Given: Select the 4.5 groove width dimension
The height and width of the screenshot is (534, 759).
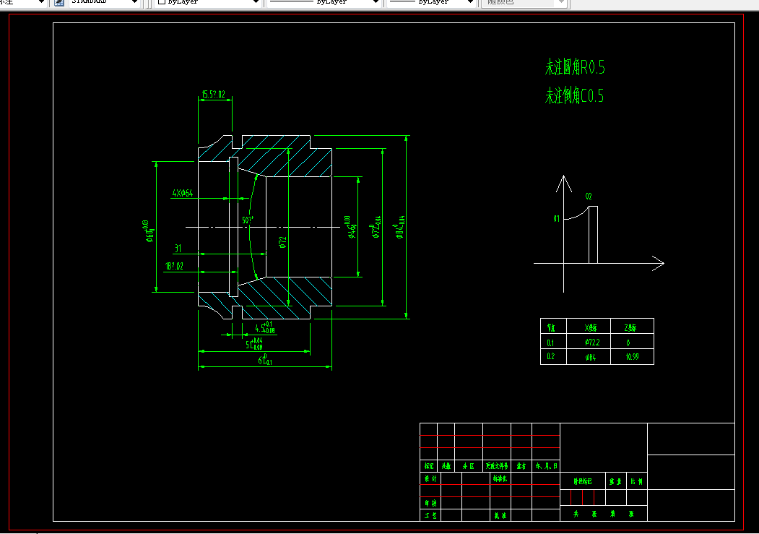Looking at the screenshot, I should coord(265,327).
